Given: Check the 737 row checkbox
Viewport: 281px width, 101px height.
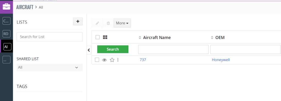Looking at the screenshot, I should click(97, 60).
